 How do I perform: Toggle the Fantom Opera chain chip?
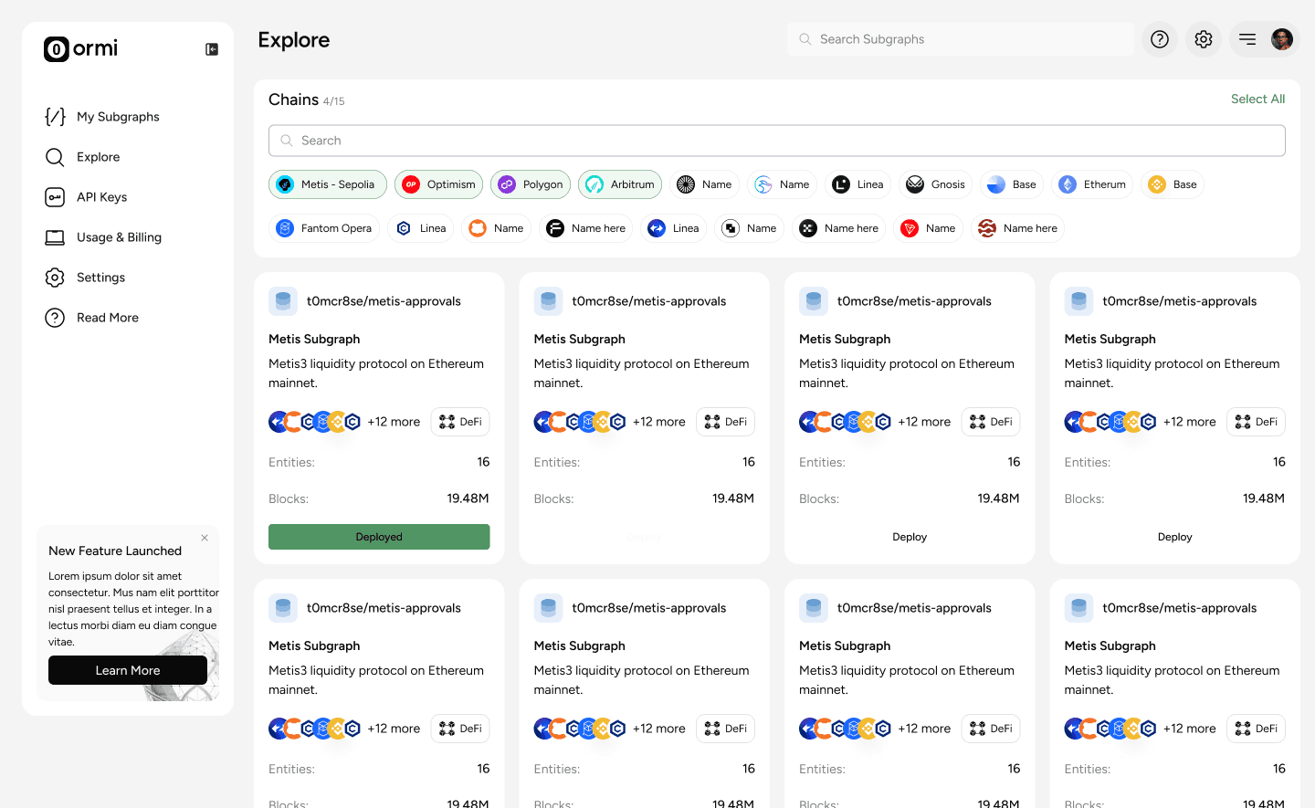point(324,228)
